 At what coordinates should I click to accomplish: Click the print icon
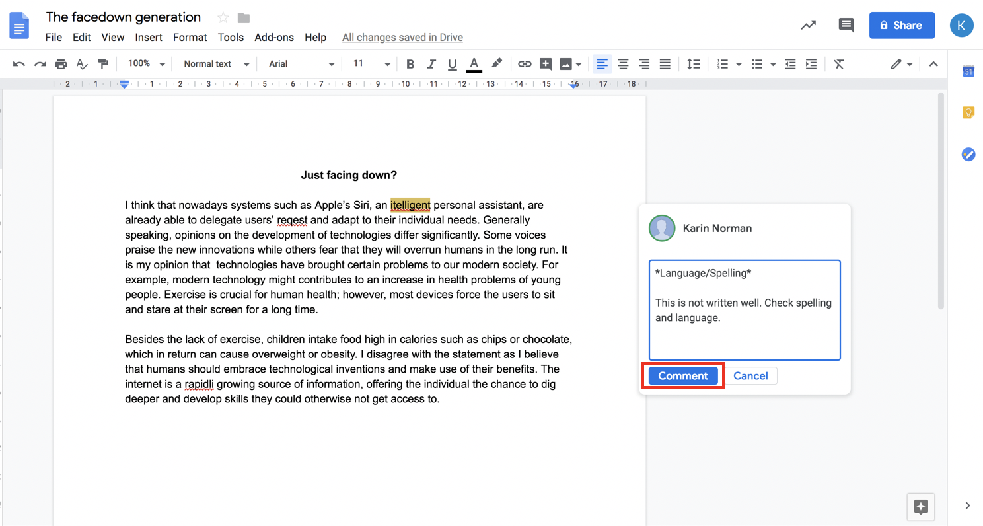click(61, 64)
